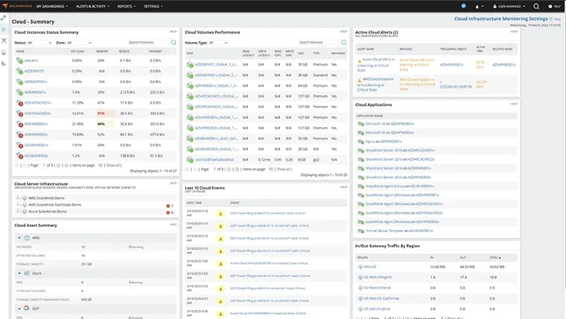Open the Reports menu
566x319 pixels.
coord(127,6)
